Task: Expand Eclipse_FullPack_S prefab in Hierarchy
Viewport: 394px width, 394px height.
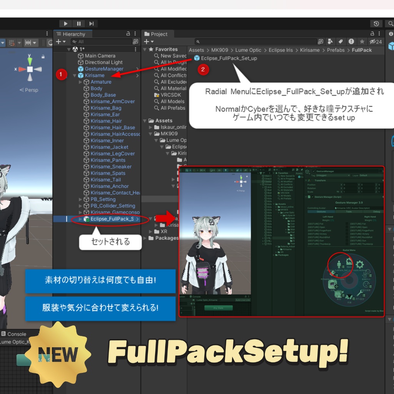Action: 80,219
